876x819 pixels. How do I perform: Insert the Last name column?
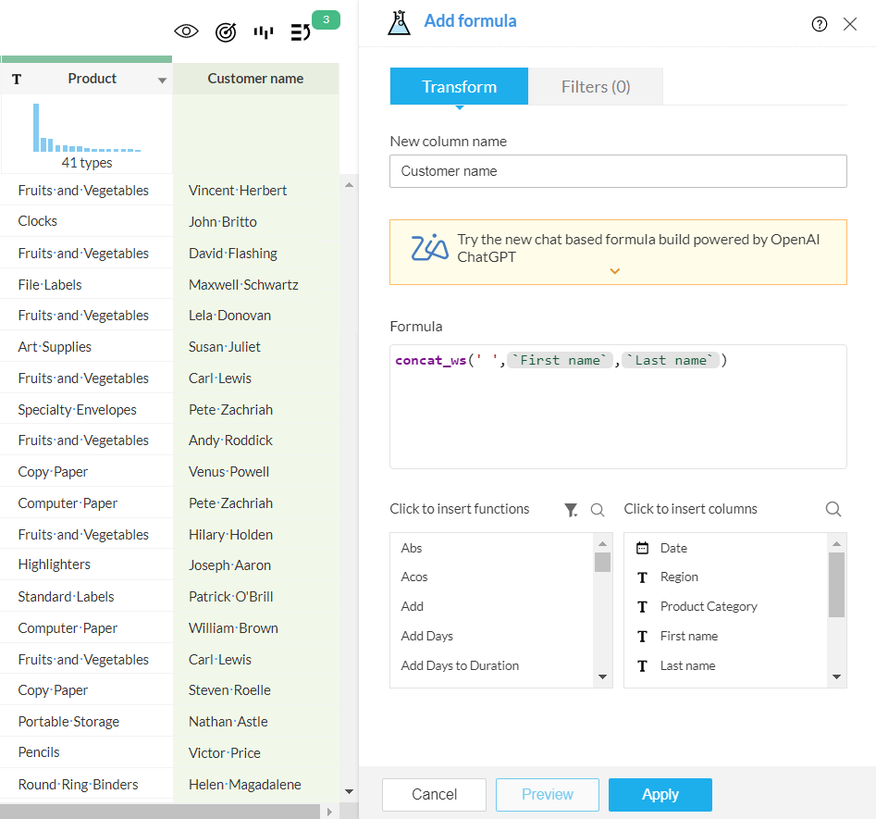[687, 665]
